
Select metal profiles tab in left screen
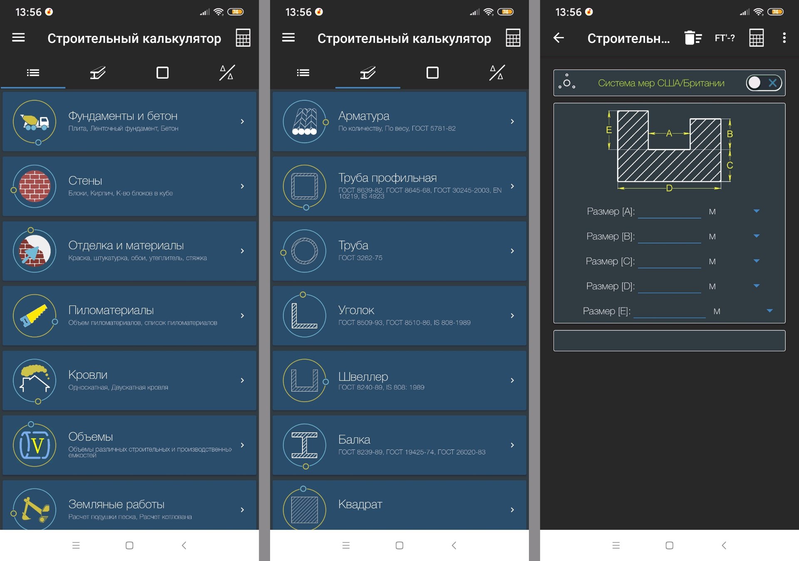pos(98,73)
